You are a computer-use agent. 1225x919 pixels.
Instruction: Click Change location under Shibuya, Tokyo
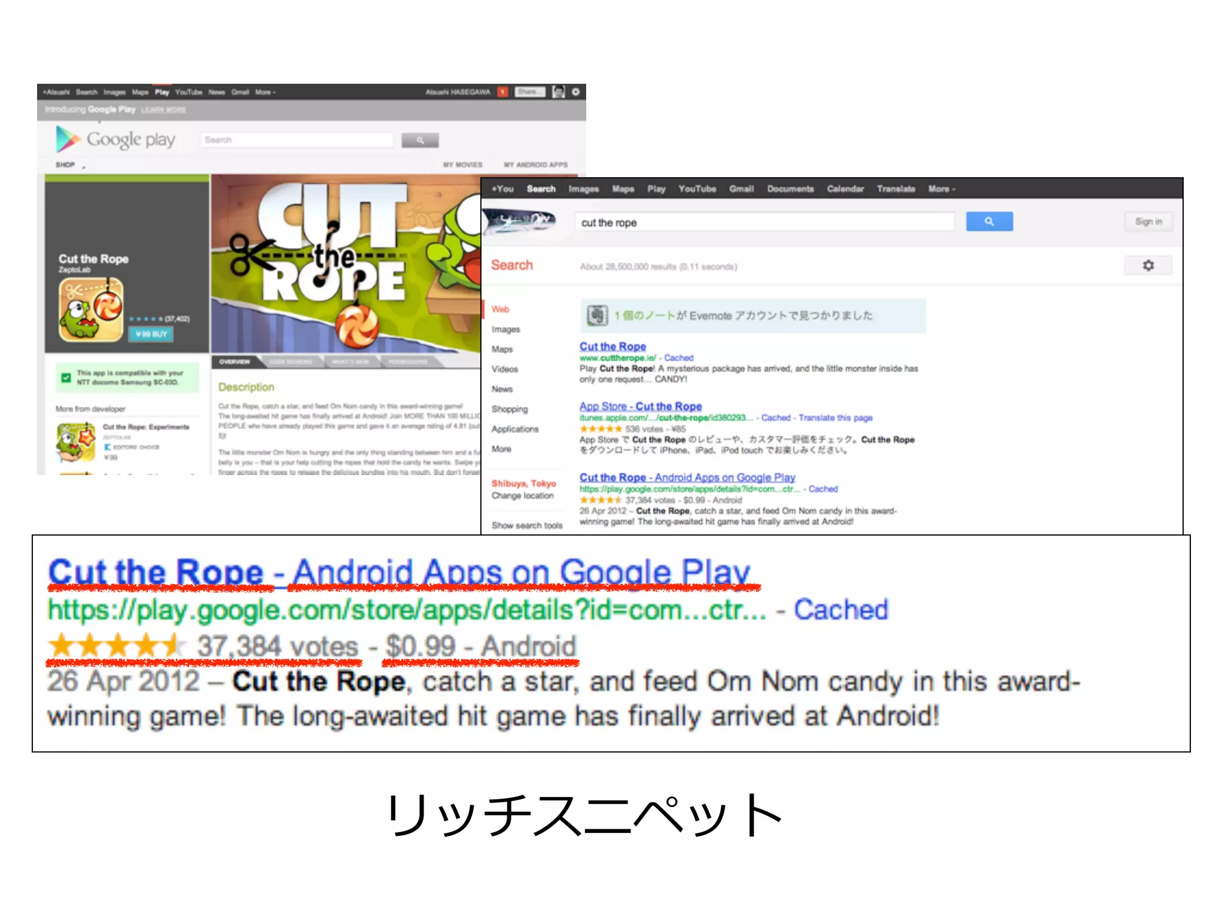pos(522,496)
